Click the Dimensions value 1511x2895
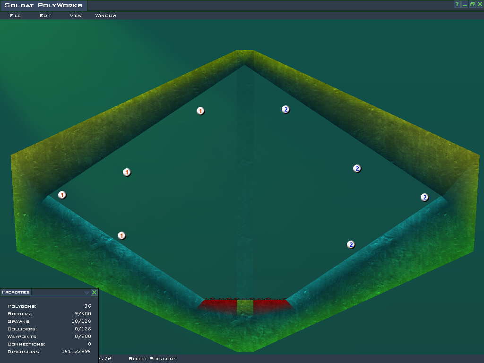 click(x=76, y=352)
